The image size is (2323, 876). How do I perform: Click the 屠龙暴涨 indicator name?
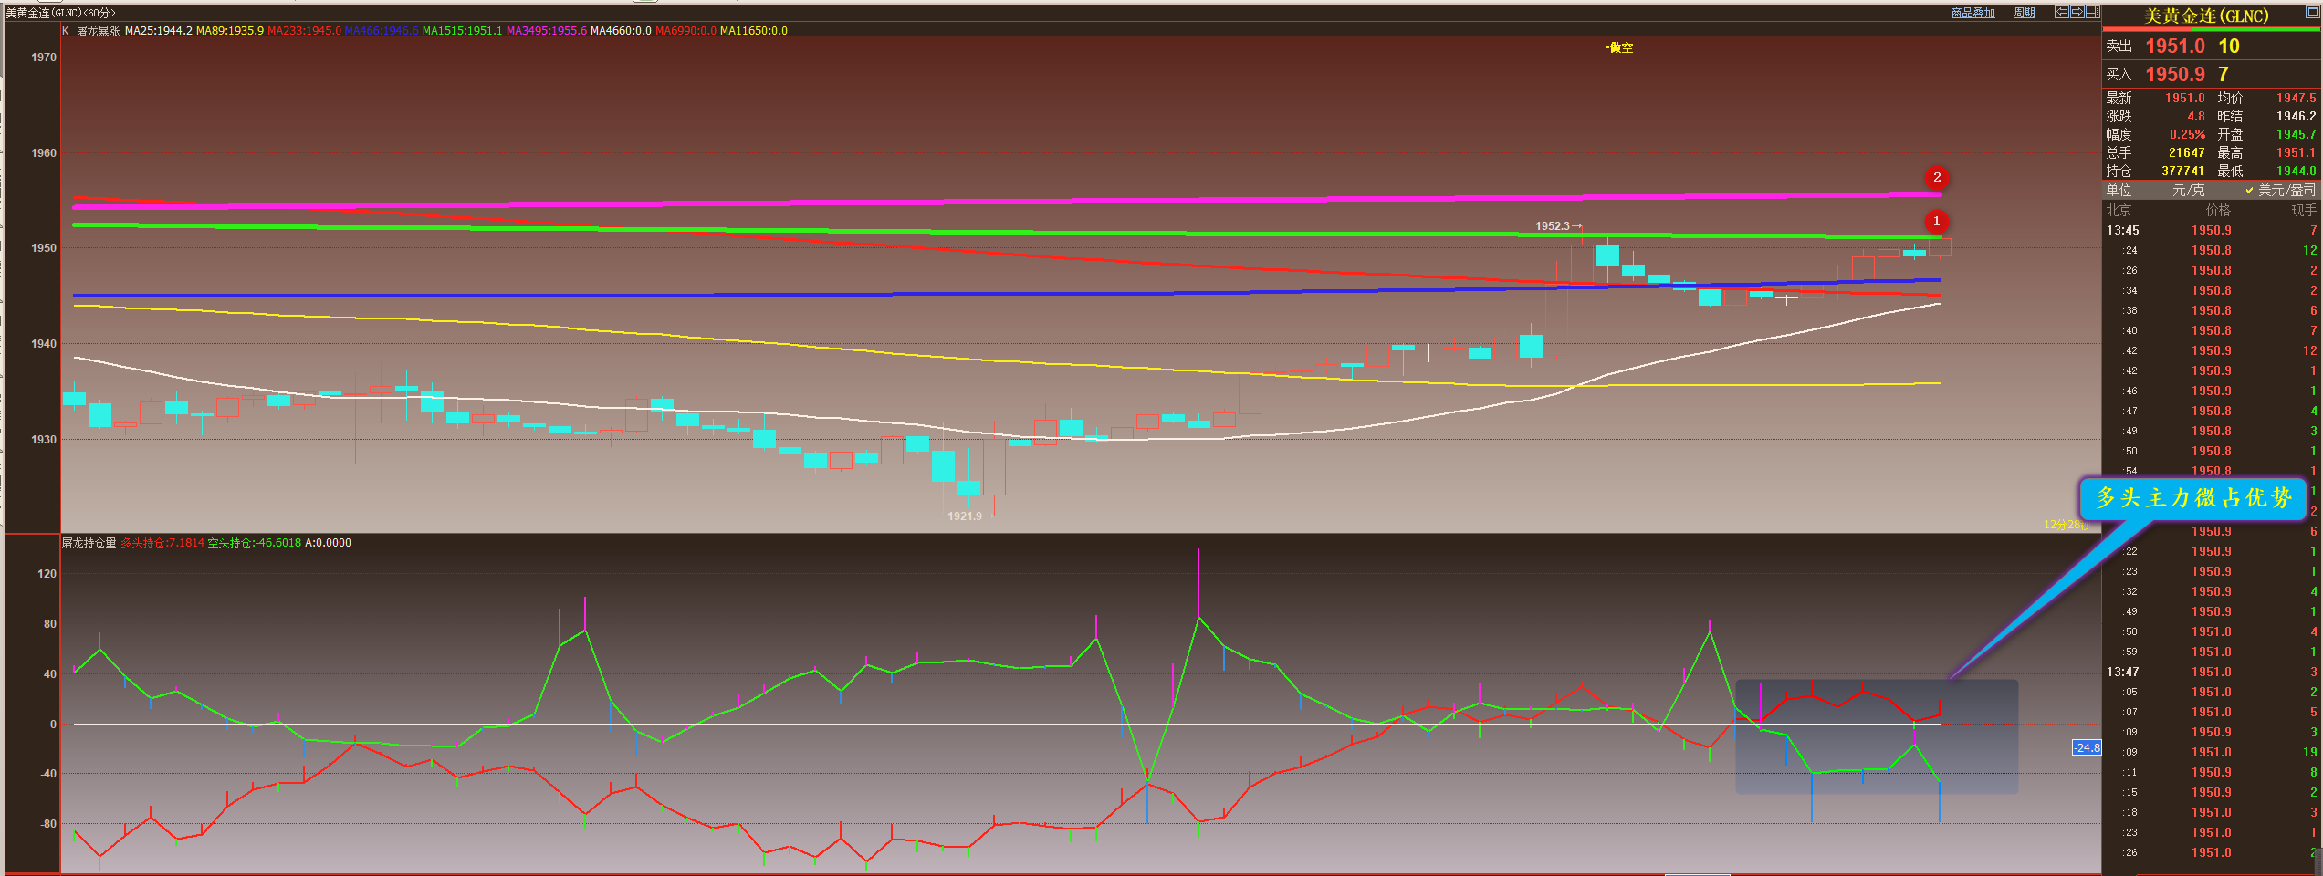[x=98, y=31]
